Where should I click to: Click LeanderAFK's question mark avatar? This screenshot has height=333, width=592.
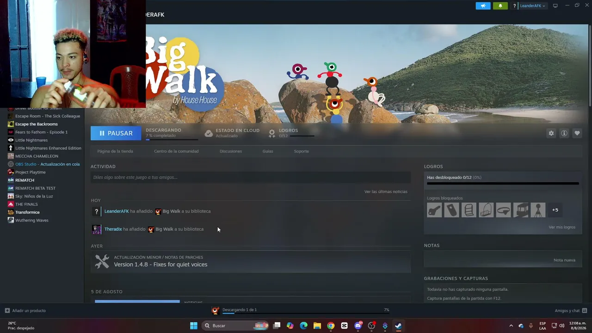click(x=96, y=211)
